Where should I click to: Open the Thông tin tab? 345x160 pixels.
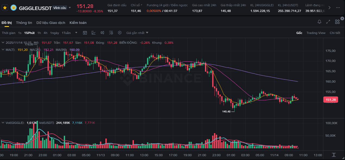tap(24, 23)
